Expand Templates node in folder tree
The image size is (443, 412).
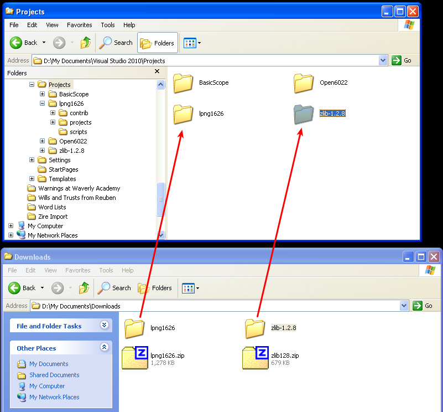pos(32,178)
